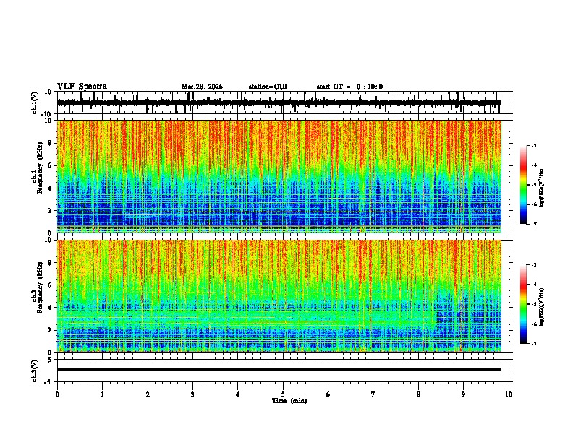Image resolution: width=573 pixels, height=442 pixels.
Task: Click the "-7" tick on ch.2 color bar
Action: (x=533, y=344)
